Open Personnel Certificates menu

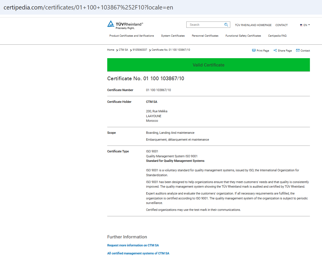pos(205,36)
